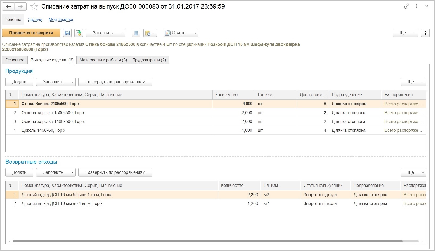Click Ділянка столярна cell in Цоколь row
This screenshot has width=435, height=251.
coord(355,130)
